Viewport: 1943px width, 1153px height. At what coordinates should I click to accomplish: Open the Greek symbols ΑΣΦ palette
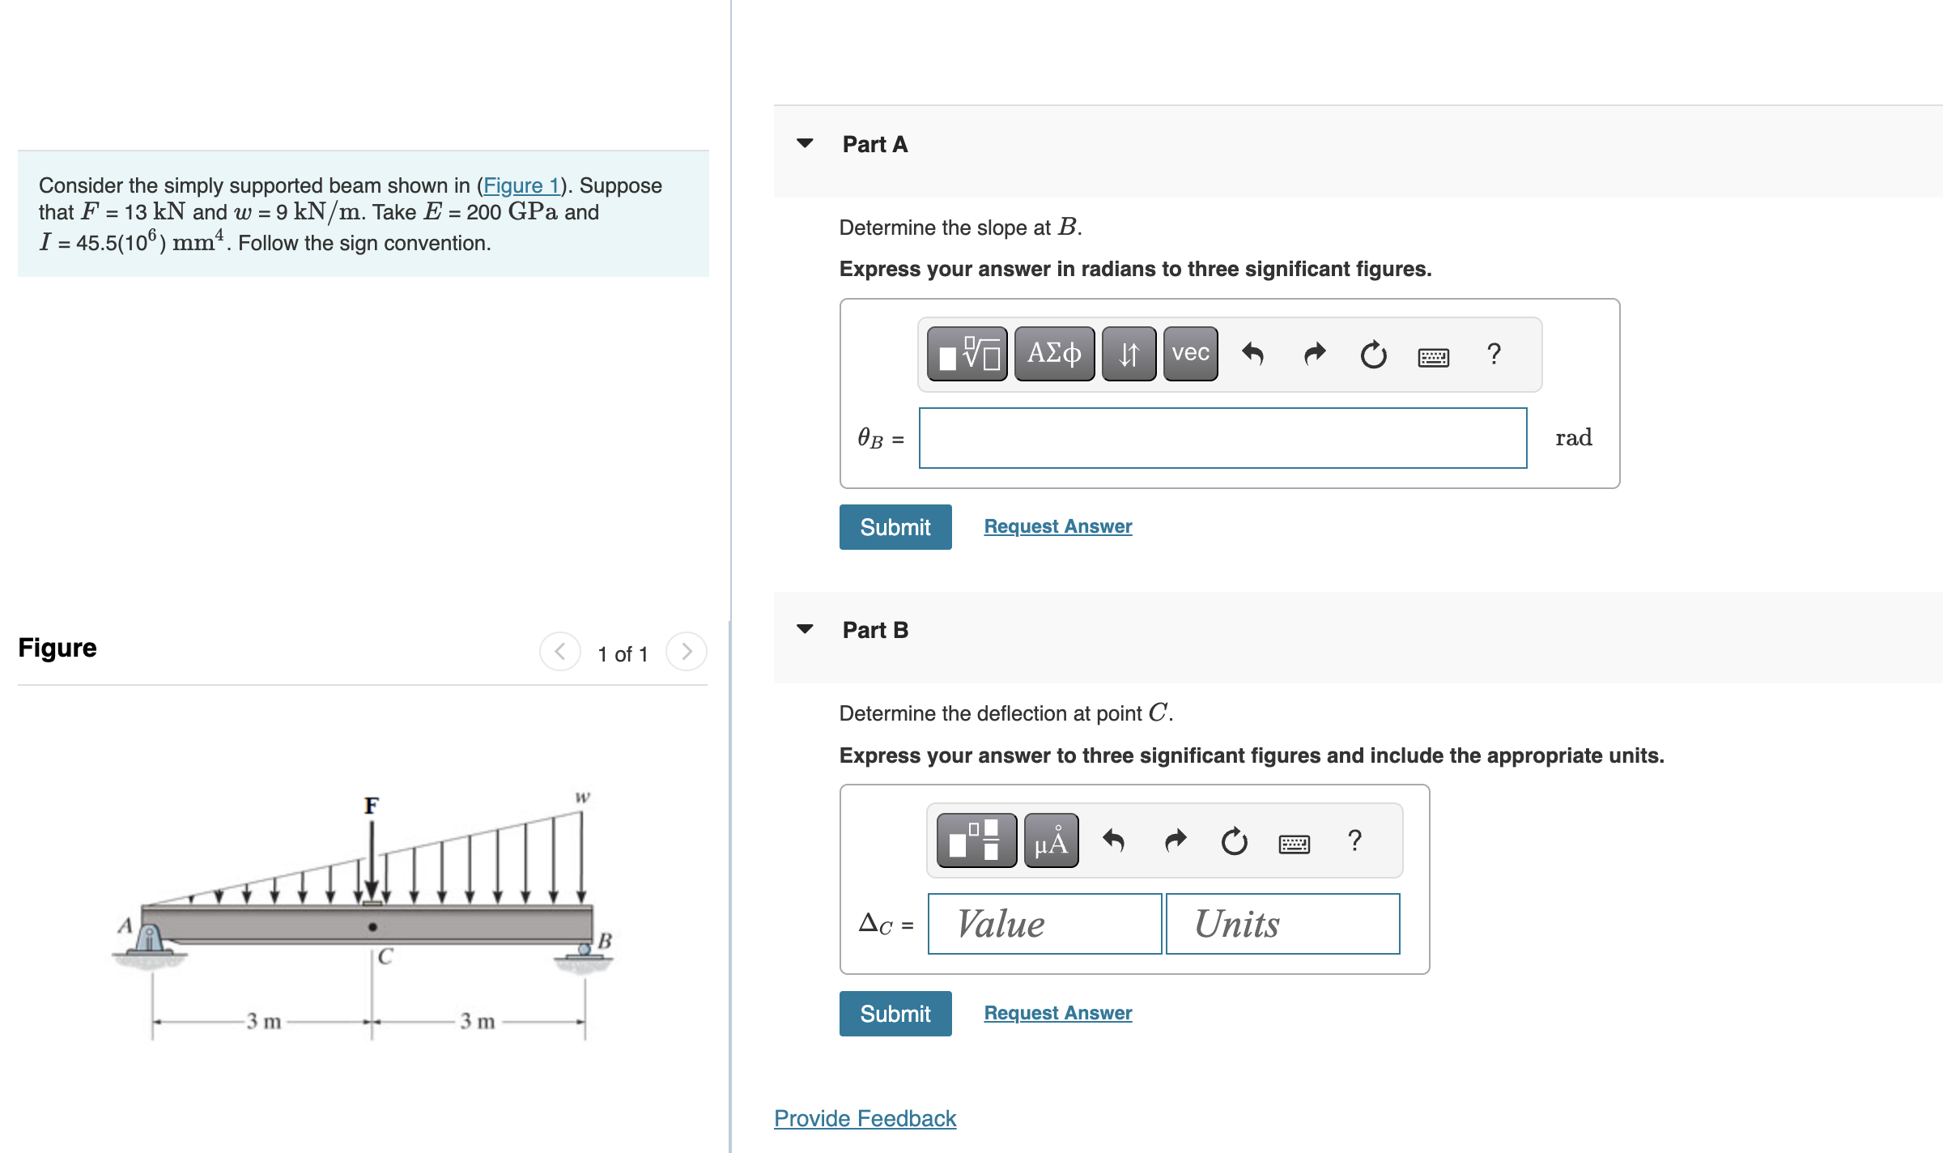1054,354
